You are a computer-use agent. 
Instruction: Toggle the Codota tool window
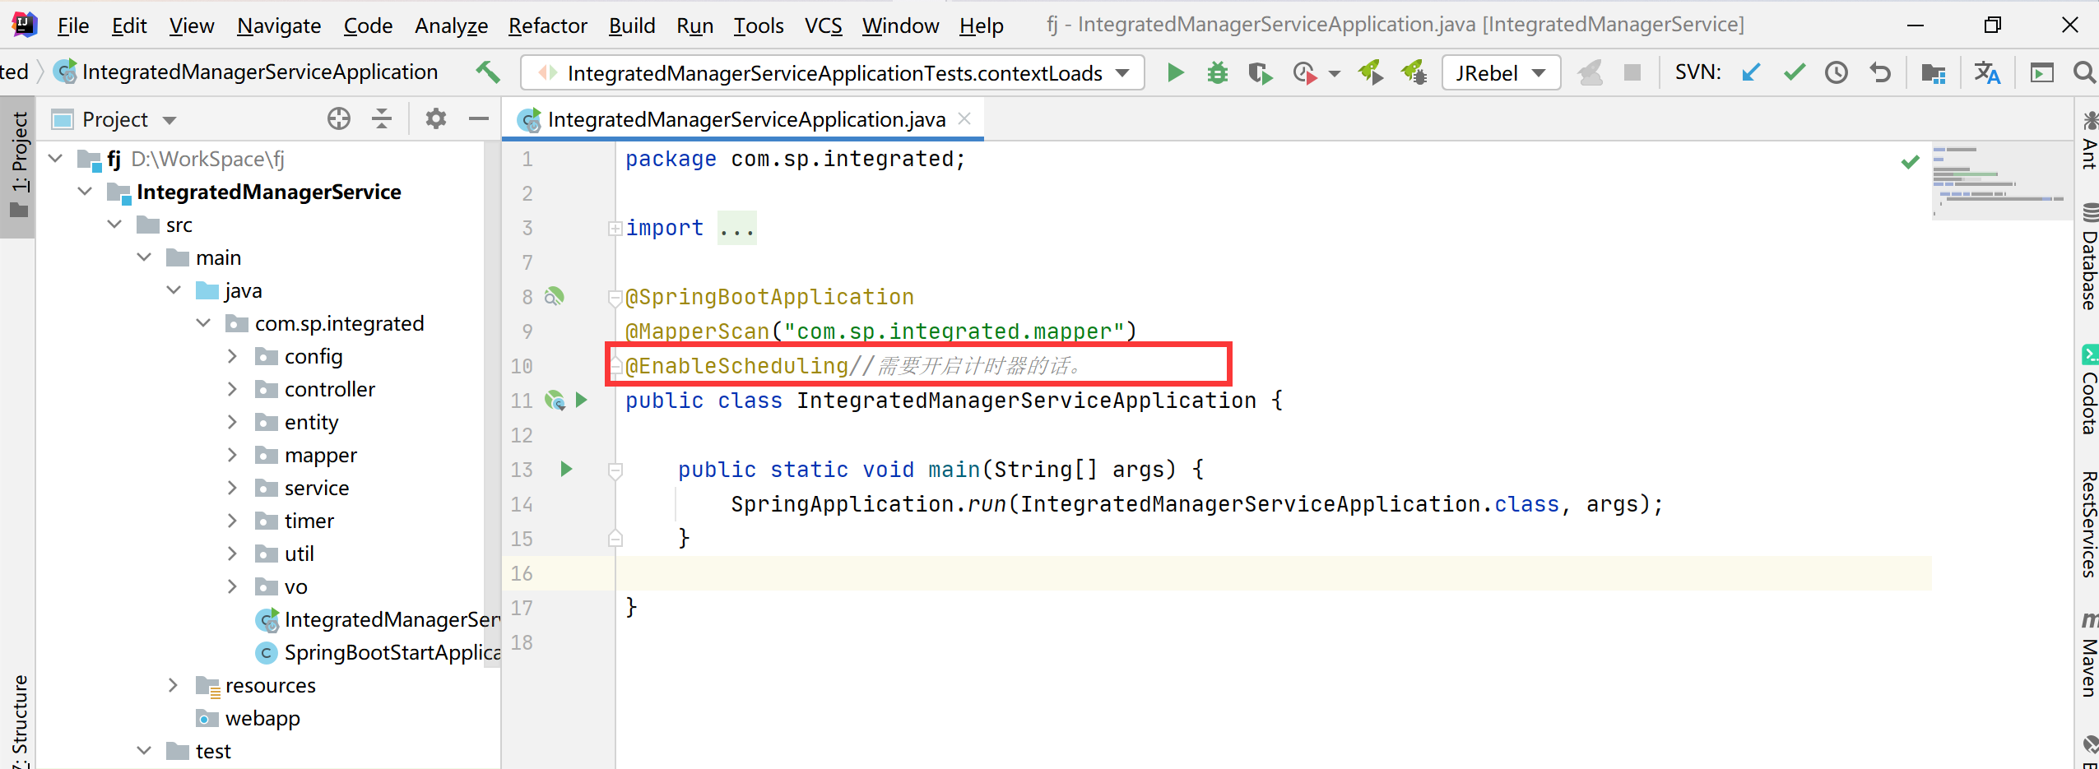tap(2088, 390)
